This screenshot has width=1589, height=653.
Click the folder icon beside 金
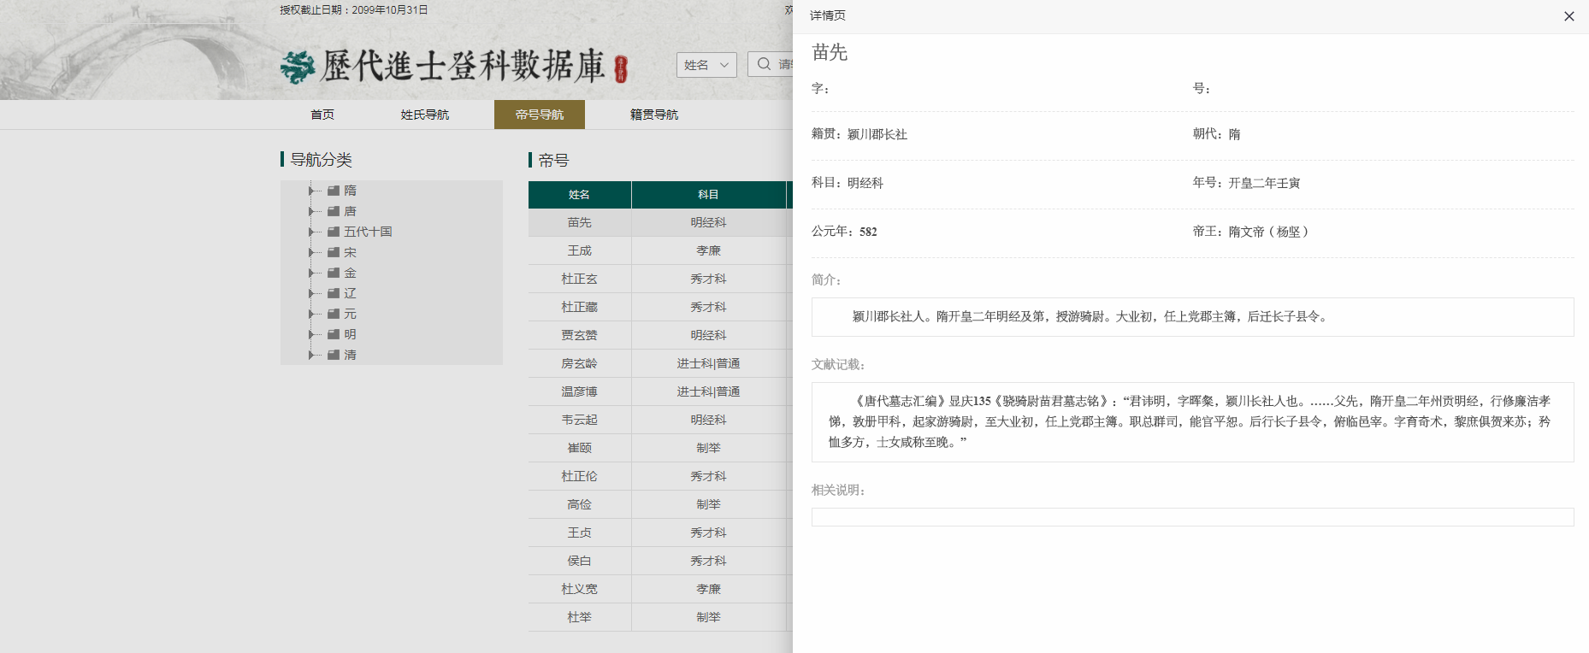[x=334, y=273]
